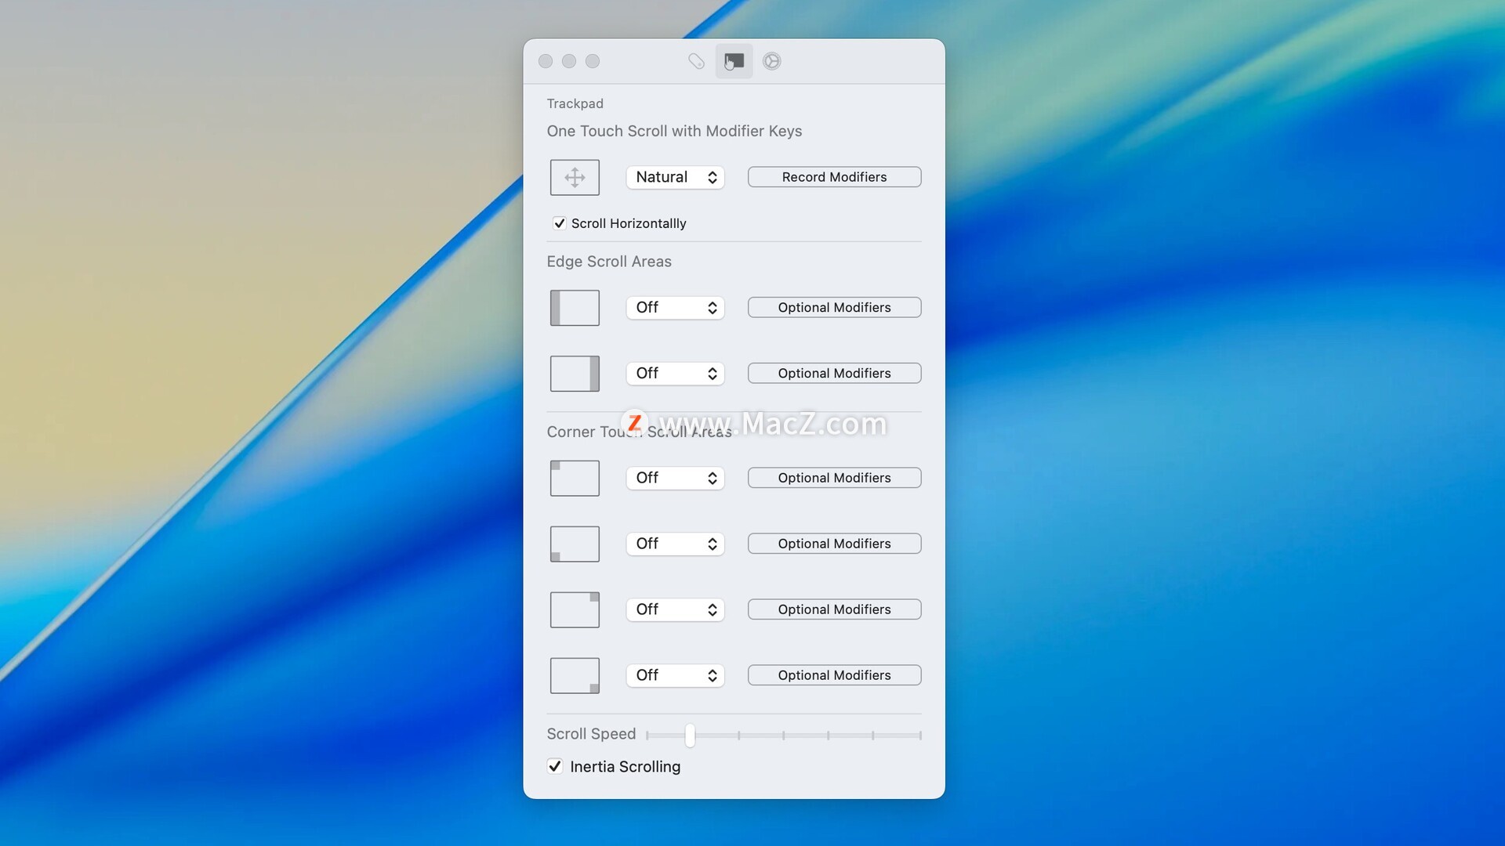Open the bottom-left corner Off dropdown
The width and height of the screenshot is (1505, 846).
point(675,544)
